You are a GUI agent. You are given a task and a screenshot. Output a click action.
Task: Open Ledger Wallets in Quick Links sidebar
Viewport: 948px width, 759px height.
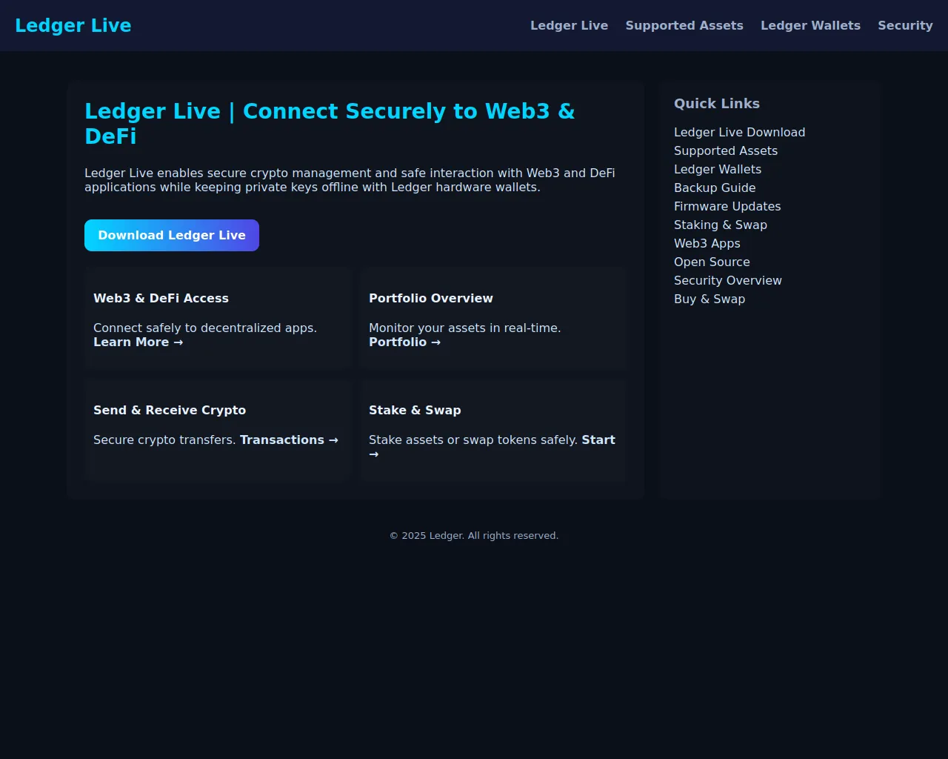pyautogui.click(x=718, y=169)
